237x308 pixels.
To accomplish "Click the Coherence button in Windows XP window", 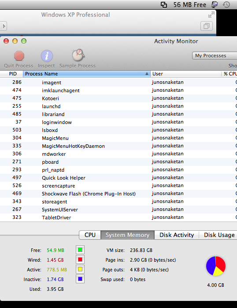I will point(207,26).
